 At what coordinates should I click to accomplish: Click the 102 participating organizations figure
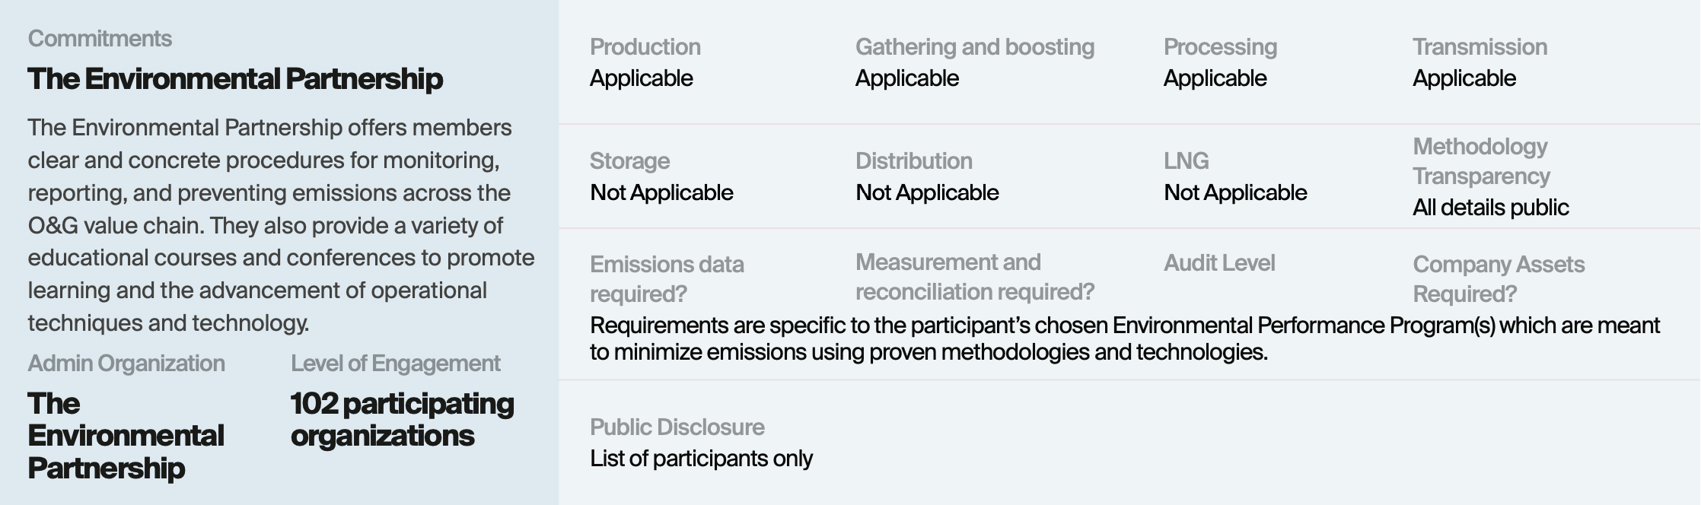pos(403,420)
